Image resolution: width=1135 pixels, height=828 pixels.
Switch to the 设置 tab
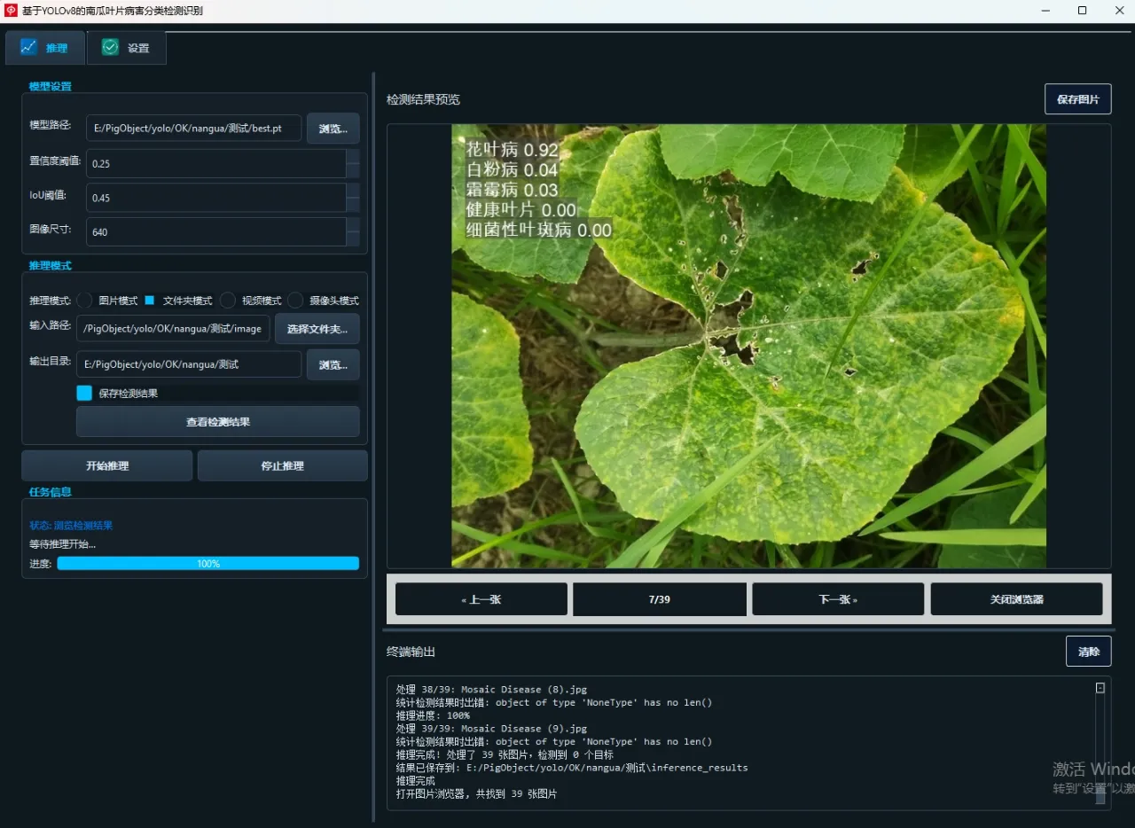126,48
